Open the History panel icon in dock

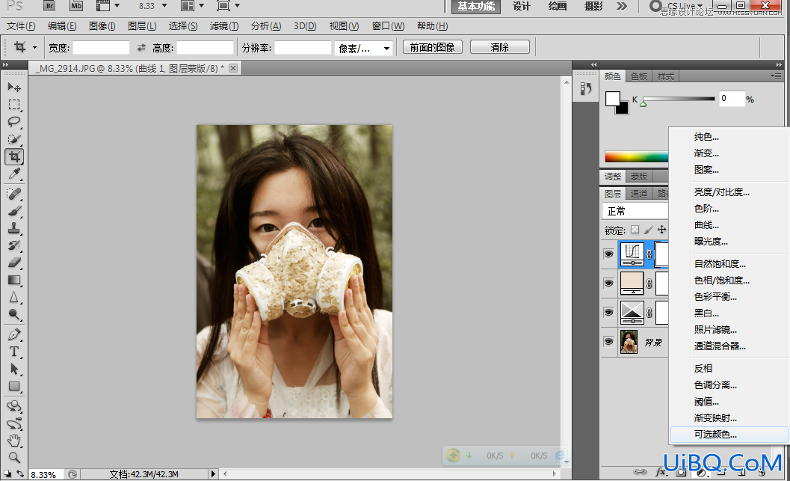coord(585,89)
